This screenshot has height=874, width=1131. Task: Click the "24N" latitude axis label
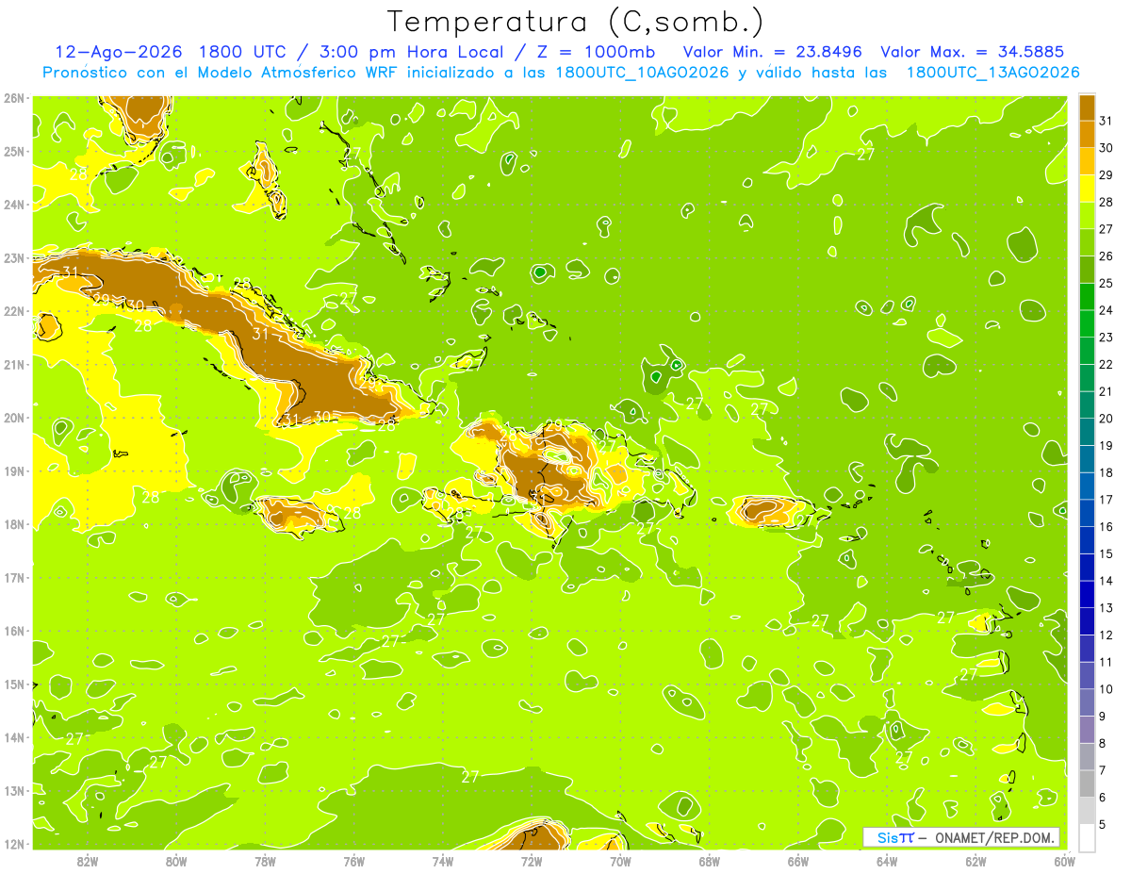(x=14, y=204)
